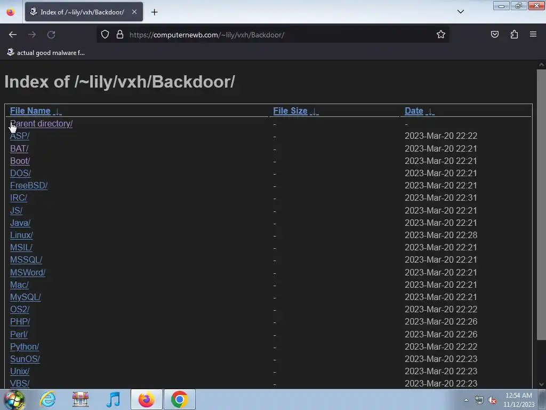Open the 'actual good malware f...' bookmark
Screen dimensions: 546x410
pos(46,53)
